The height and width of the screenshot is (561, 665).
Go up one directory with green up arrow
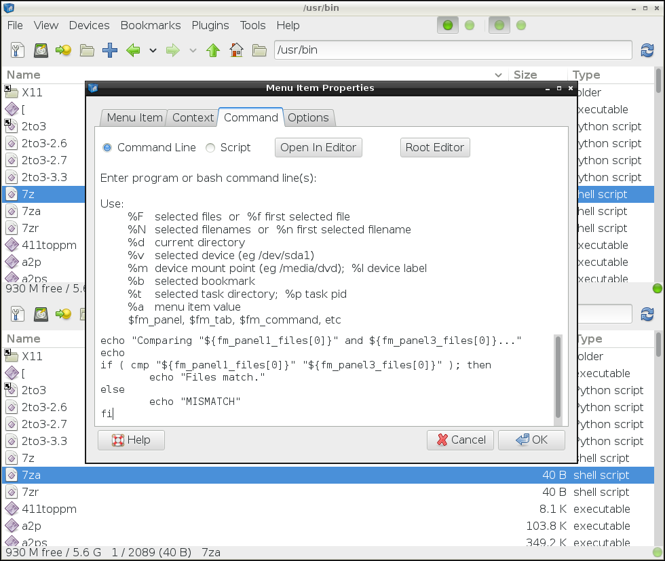point(213,50)
